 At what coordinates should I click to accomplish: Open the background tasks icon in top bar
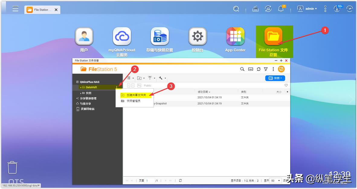256,9
